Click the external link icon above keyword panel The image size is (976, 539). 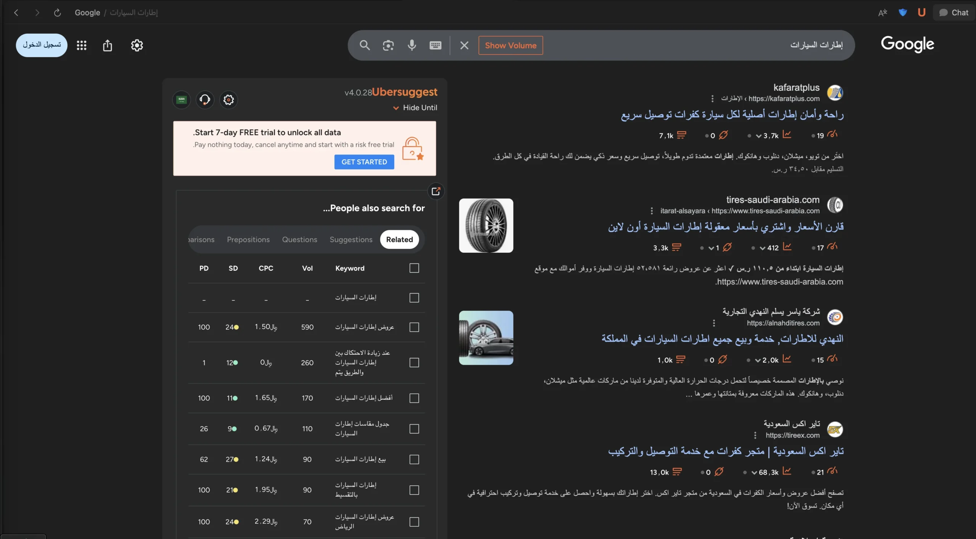(436, 191)
